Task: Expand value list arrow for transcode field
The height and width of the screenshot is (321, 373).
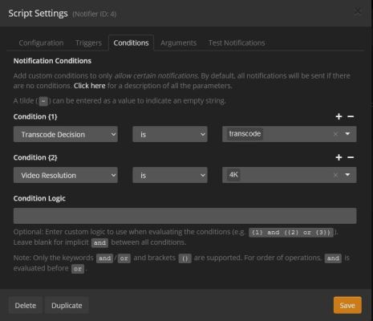Action: point(347,133)
